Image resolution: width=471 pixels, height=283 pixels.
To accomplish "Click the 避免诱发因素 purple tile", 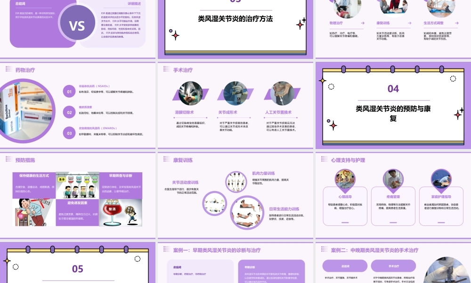I will pyautogui.click(x=78, y=212).
